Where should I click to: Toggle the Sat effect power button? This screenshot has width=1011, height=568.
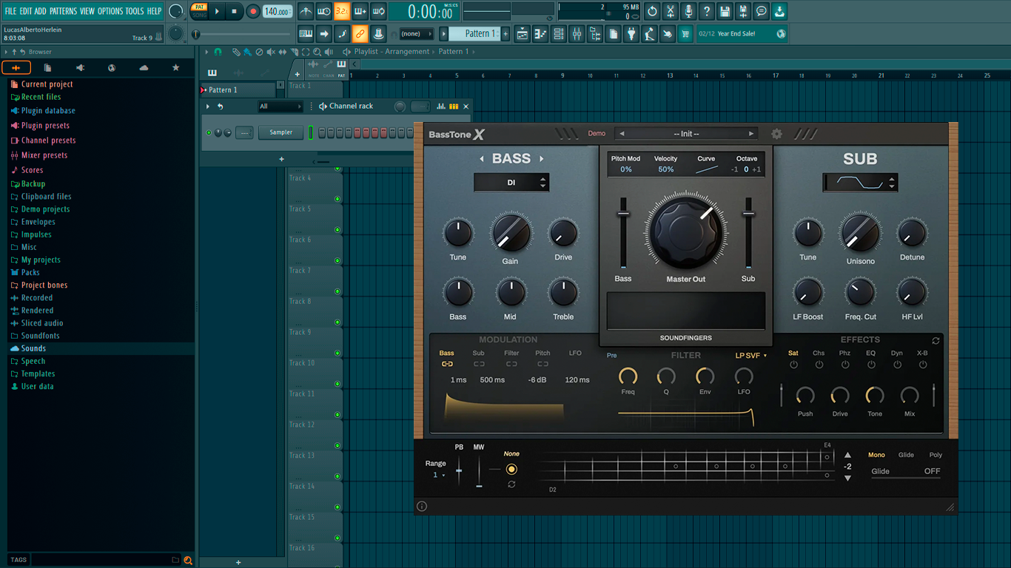click(793, 365)
